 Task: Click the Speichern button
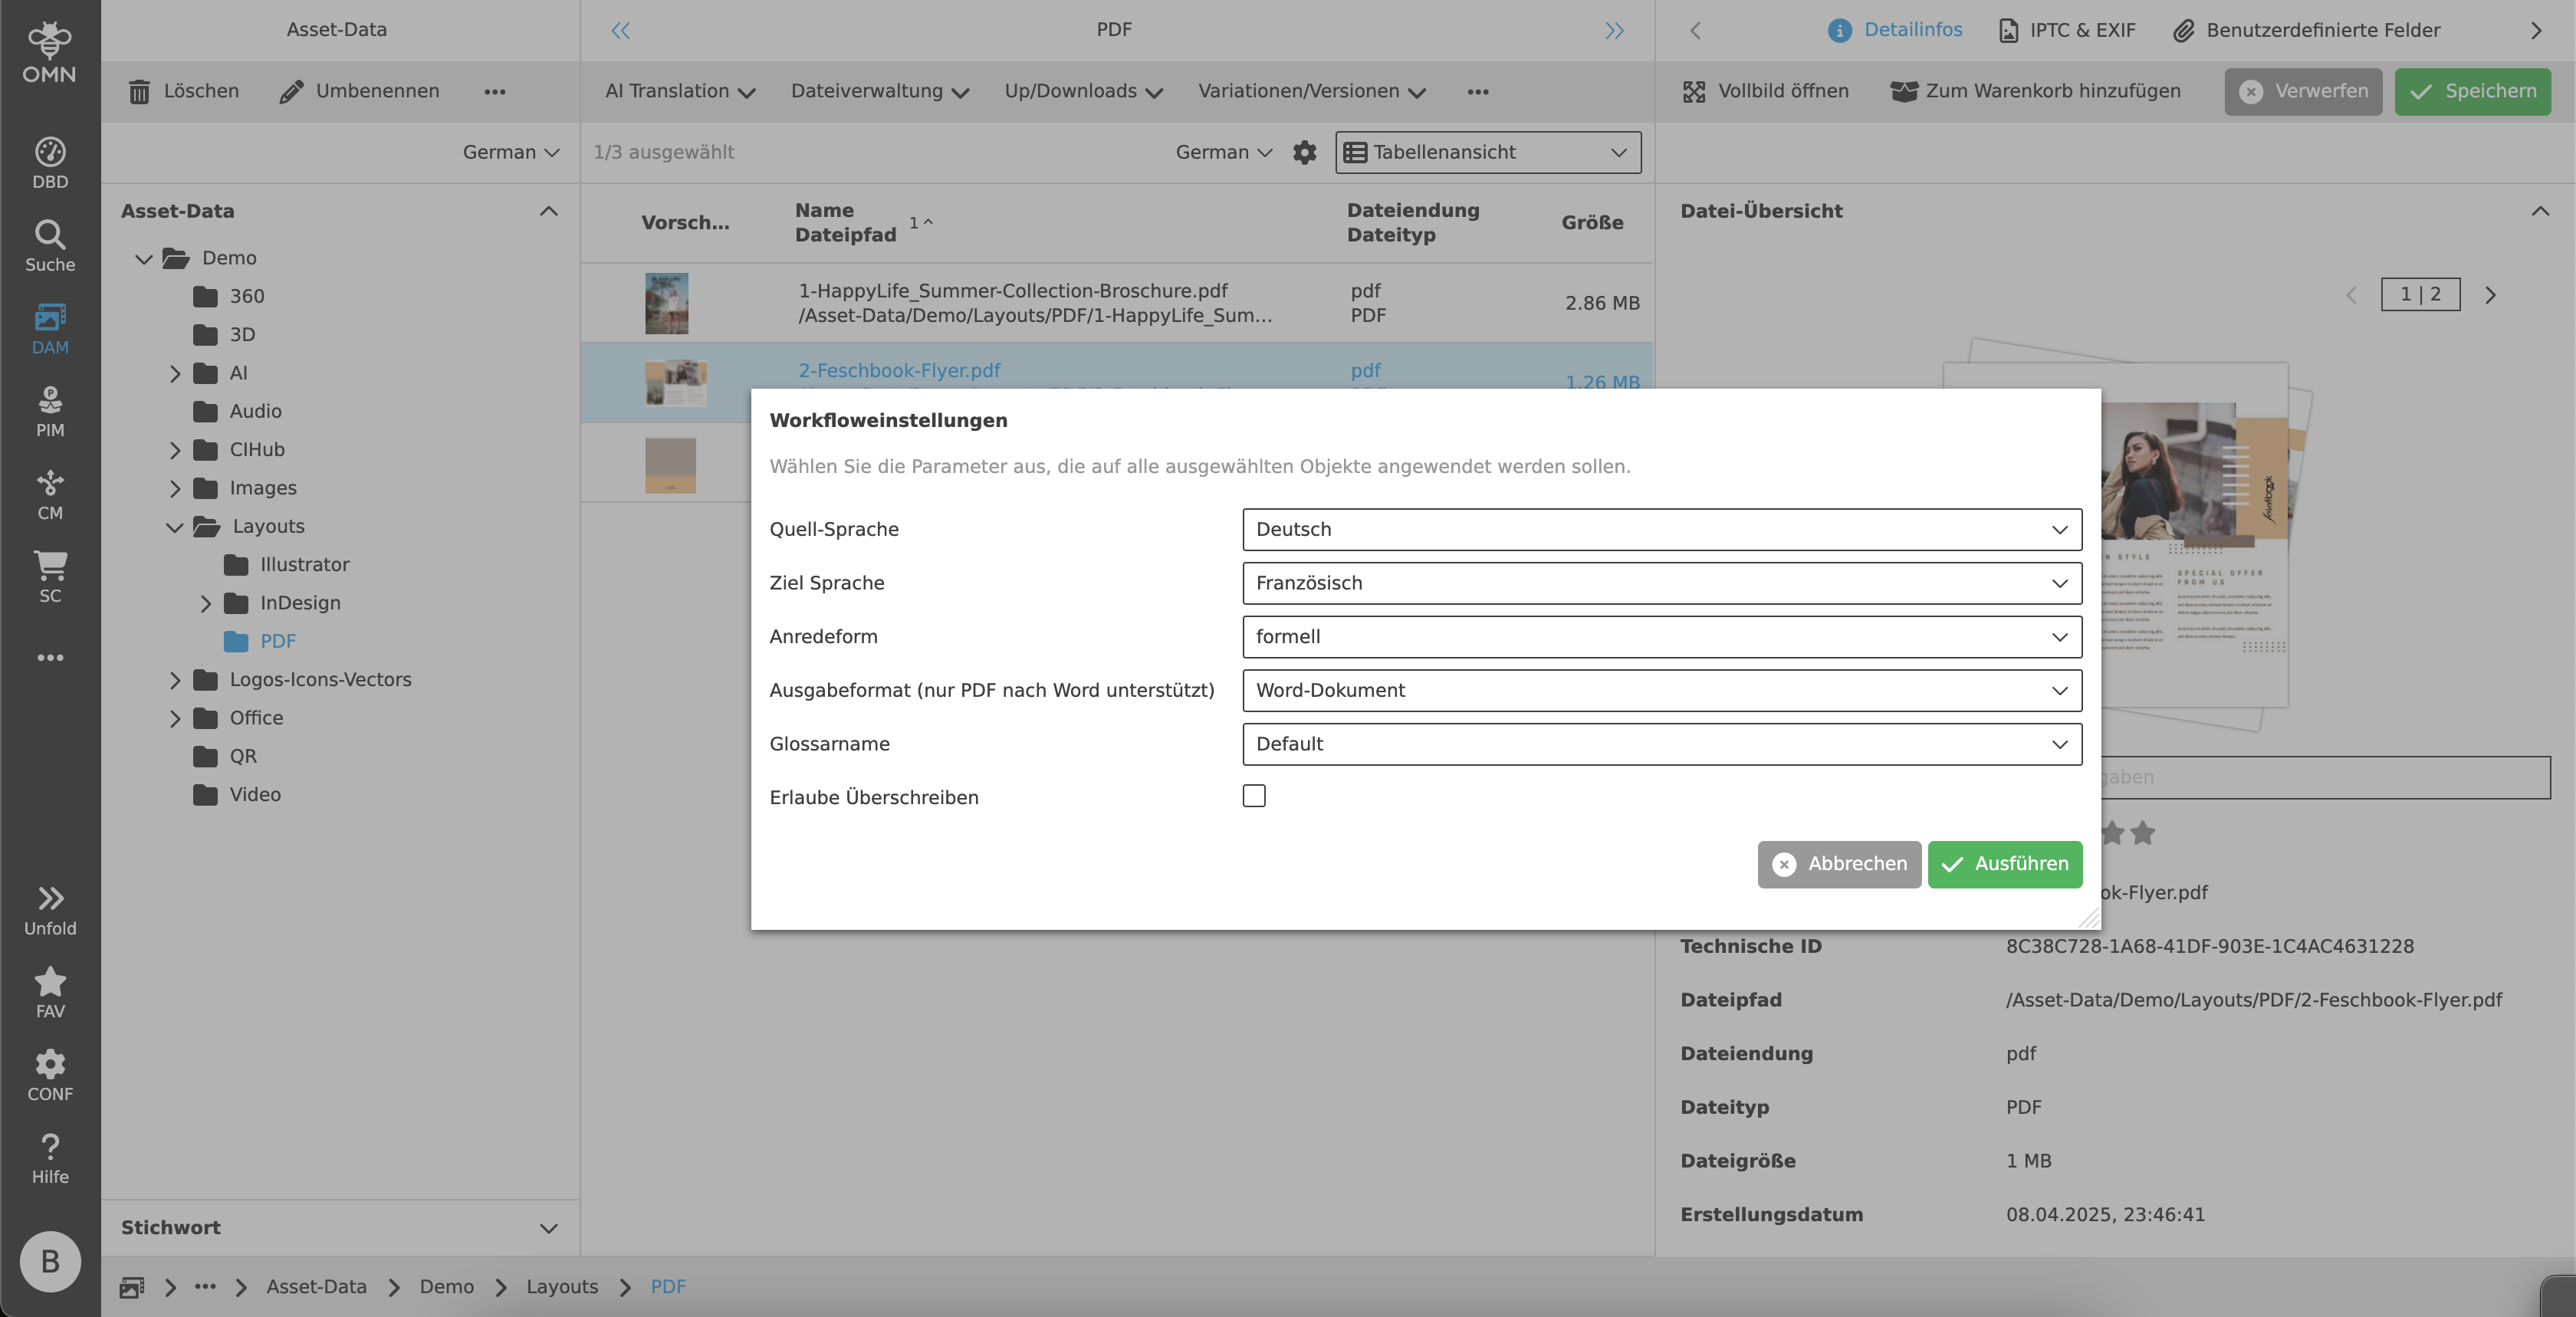(2472, 91)
